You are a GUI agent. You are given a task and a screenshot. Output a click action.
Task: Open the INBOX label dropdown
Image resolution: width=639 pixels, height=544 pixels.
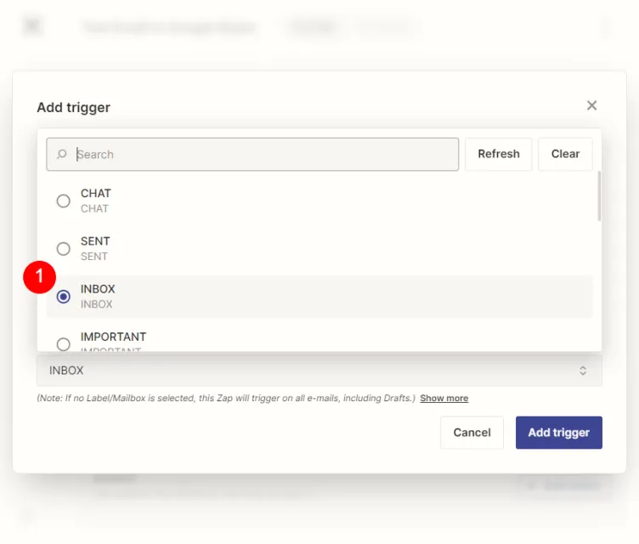(319, 371)
